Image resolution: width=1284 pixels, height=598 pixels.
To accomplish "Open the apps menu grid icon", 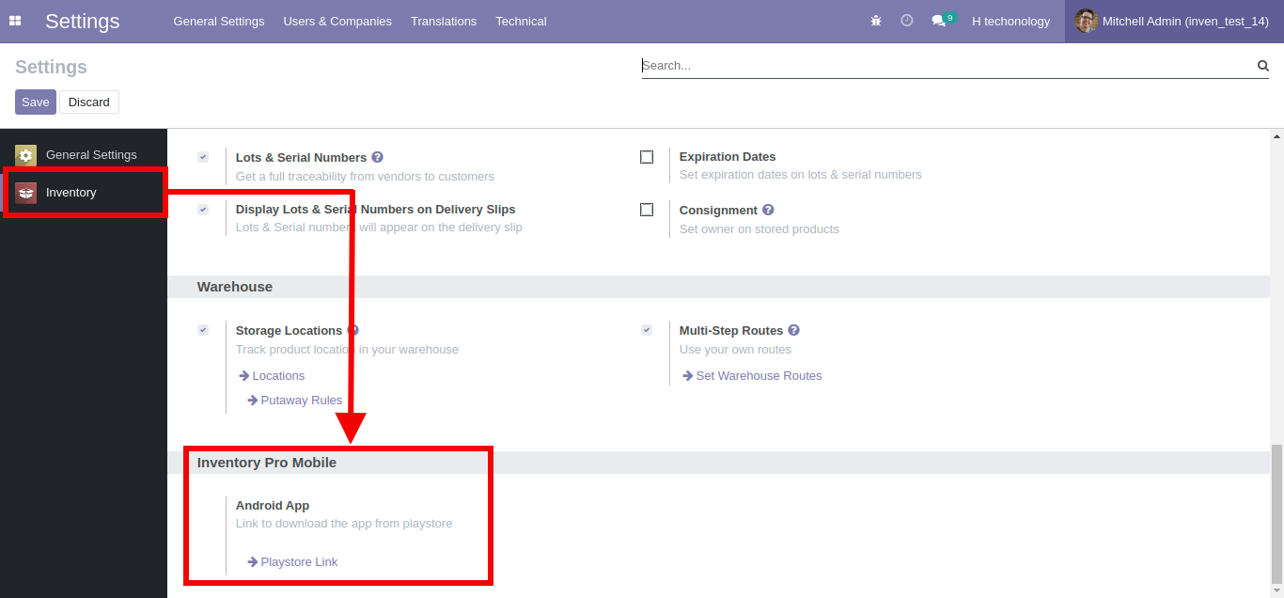I will (15, 21).
